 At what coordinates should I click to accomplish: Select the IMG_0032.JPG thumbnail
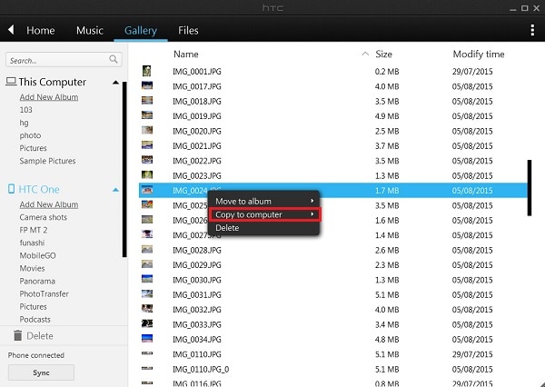click(x=147, y=309)
